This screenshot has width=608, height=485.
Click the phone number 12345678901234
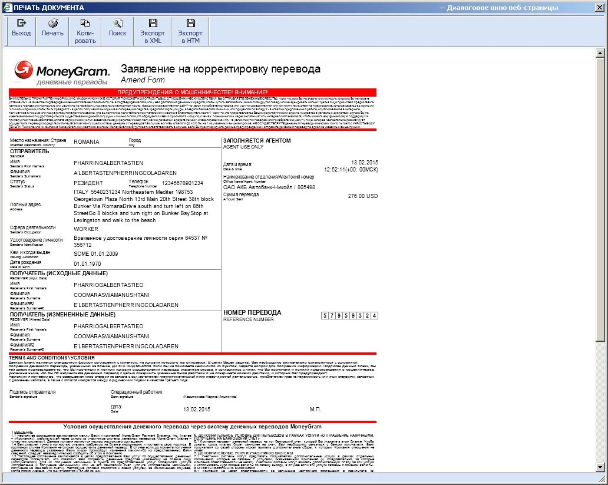[x=182, y=183]
